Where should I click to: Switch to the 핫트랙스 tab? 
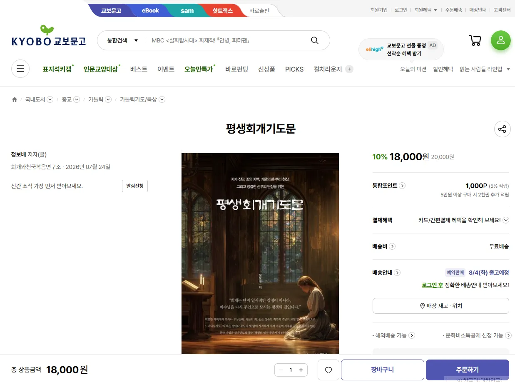tap(222, 10)
